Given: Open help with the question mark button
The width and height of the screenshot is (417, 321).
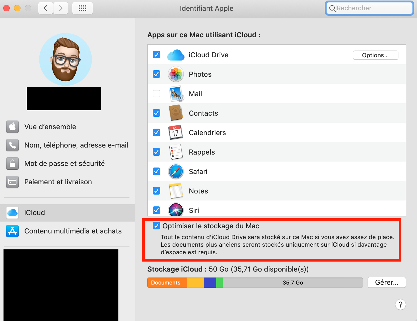Looking at the screenshot, I should (401, 305).
